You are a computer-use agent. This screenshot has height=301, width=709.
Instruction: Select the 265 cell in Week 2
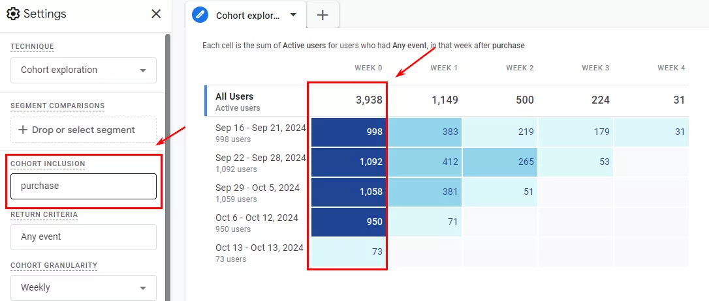pyautogui.click(x=500, y=162)
